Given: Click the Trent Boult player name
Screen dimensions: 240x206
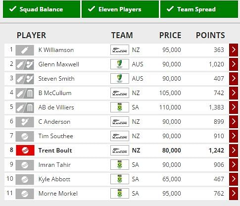Looking at the screenshot, I should pos(55,151).
